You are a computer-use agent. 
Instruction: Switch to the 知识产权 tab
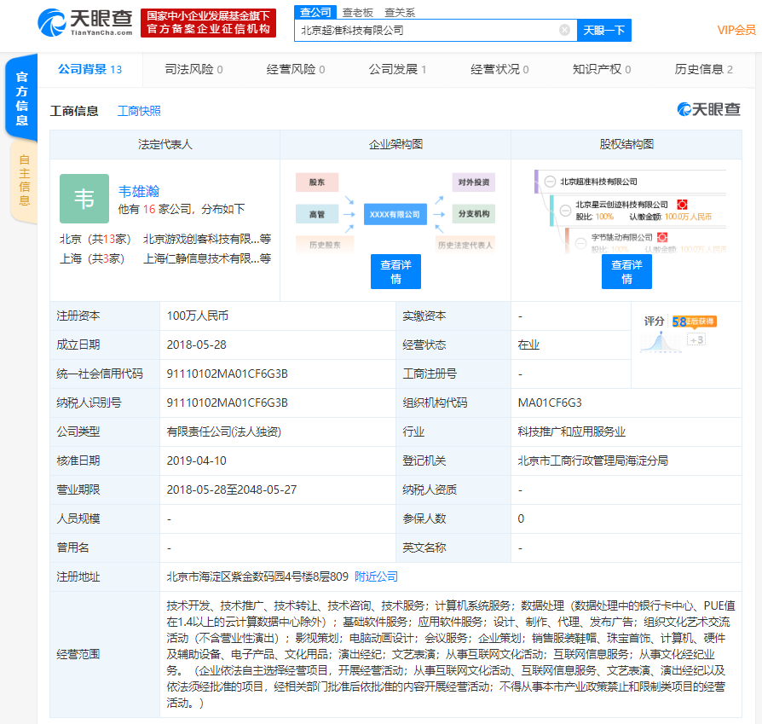(x=602, y=70)
